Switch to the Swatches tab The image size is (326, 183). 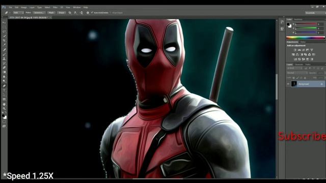click(298, 19)
